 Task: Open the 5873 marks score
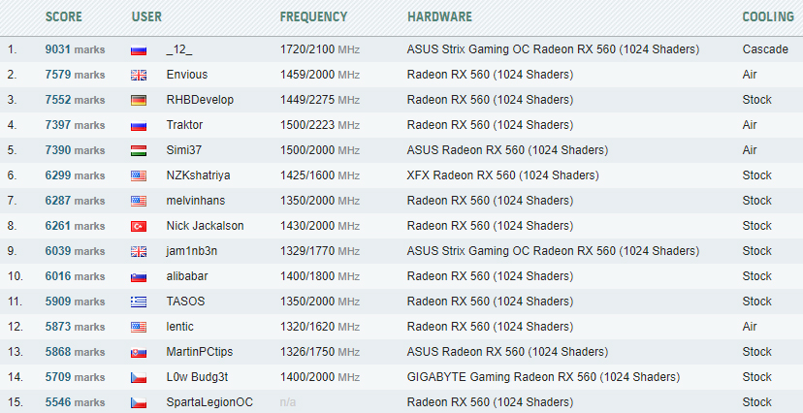coord(75,327)
